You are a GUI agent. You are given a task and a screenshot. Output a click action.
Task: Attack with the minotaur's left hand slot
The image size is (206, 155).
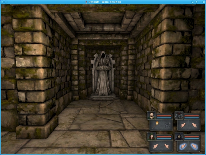click(184, 126)
